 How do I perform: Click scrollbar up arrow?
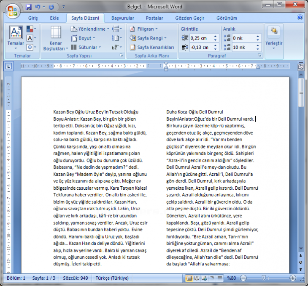pyautogui.click(x=301, y=74)
